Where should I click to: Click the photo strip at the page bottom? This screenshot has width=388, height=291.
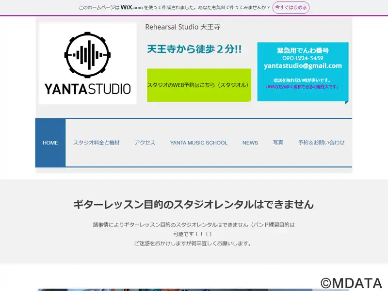click(194, 290)
